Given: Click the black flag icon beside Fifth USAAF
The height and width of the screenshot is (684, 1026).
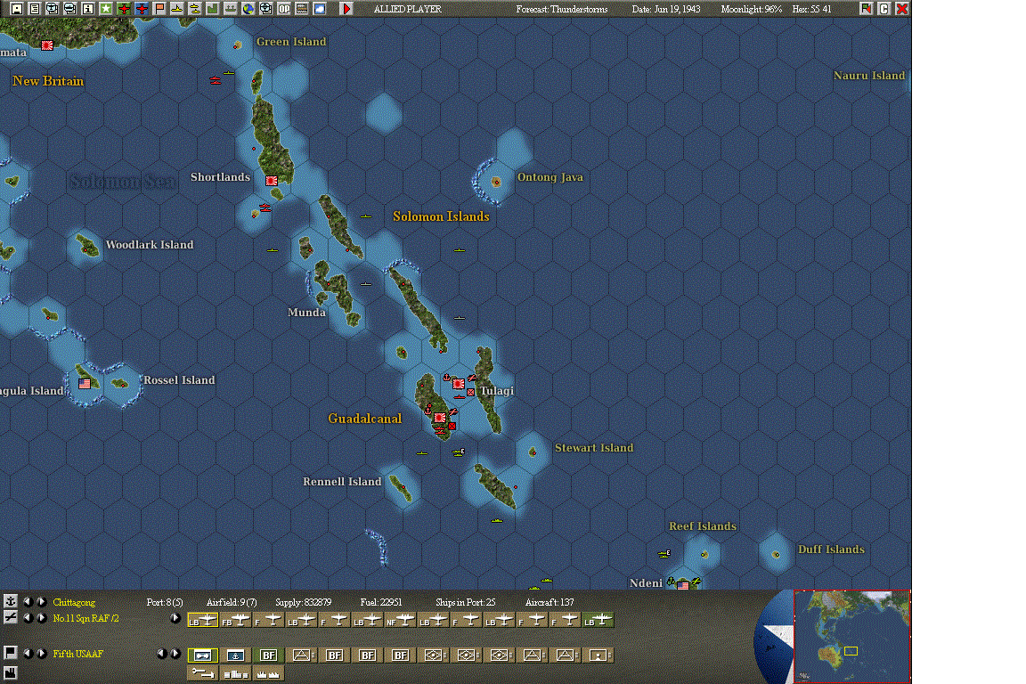Looking at the screenshot, I should 11,653.
